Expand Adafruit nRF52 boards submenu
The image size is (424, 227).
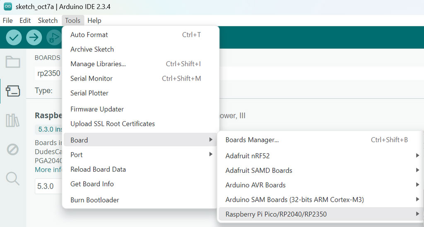point(320,156)
